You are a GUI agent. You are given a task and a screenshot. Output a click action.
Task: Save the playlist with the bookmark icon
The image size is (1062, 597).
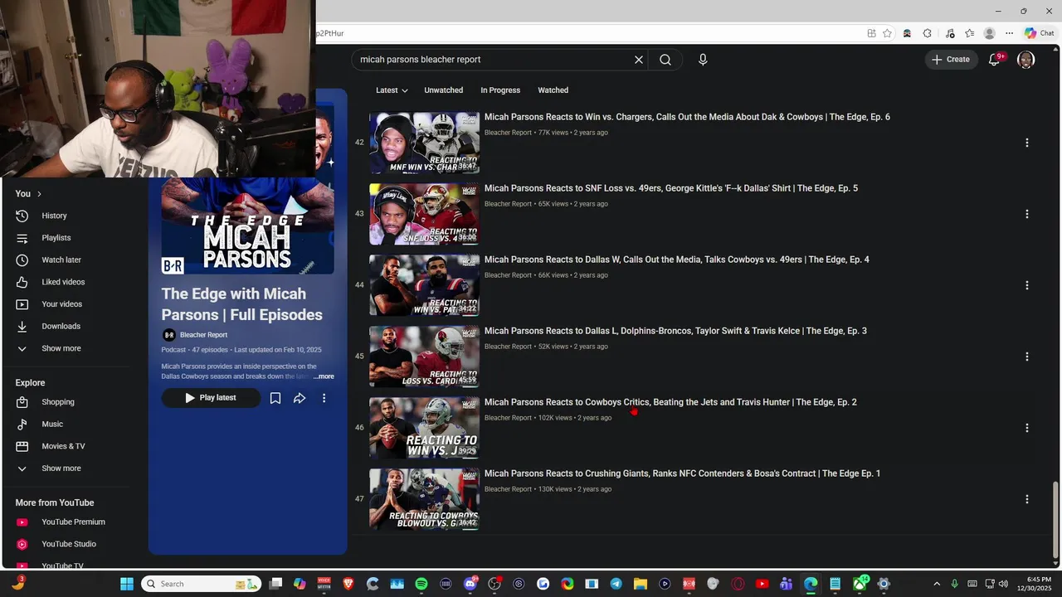pyautogui.click(x=275, y=398)
